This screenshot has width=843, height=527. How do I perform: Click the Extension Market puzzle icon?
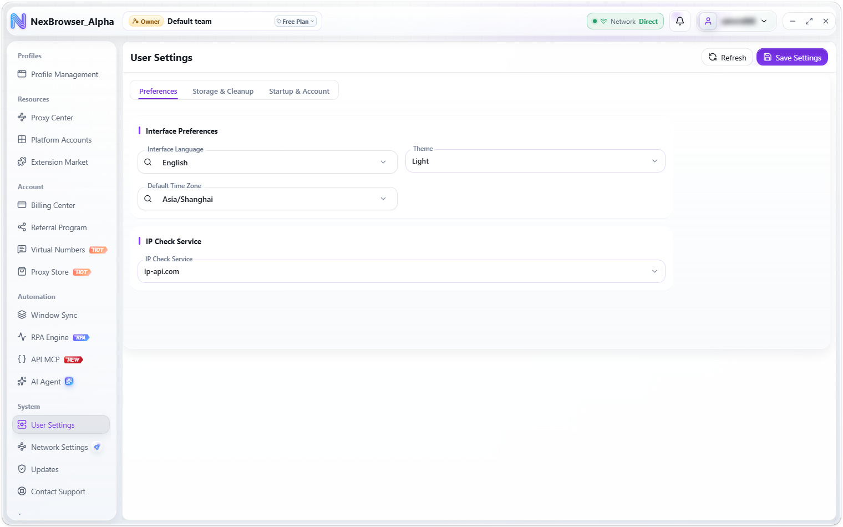22,161
